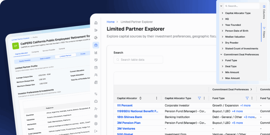Open the dollar coin icon in sidebar
This screenshot has width=270, height=135.
point(96,116)
